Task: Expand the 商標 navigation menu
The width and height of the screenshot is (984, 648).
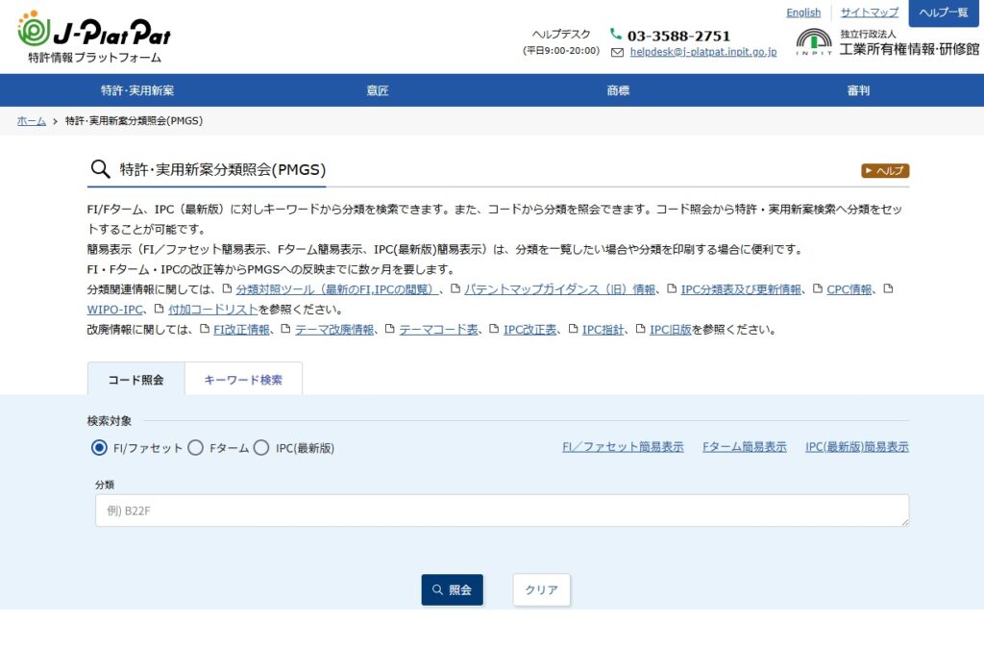Action: point(618,90)
